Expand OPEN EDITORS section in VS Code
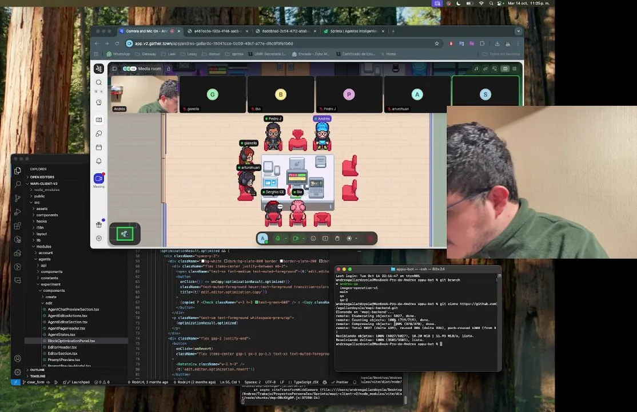This screenshot has width=637, height=412. (x=42, y=177)
